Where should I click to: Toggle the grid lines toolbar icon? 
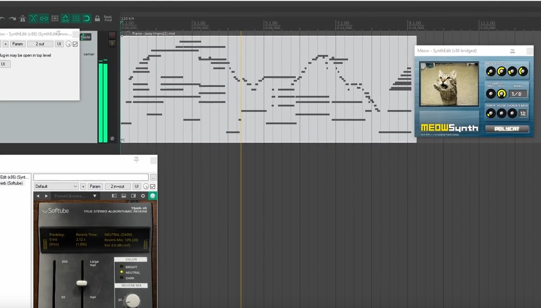[76, 19]
